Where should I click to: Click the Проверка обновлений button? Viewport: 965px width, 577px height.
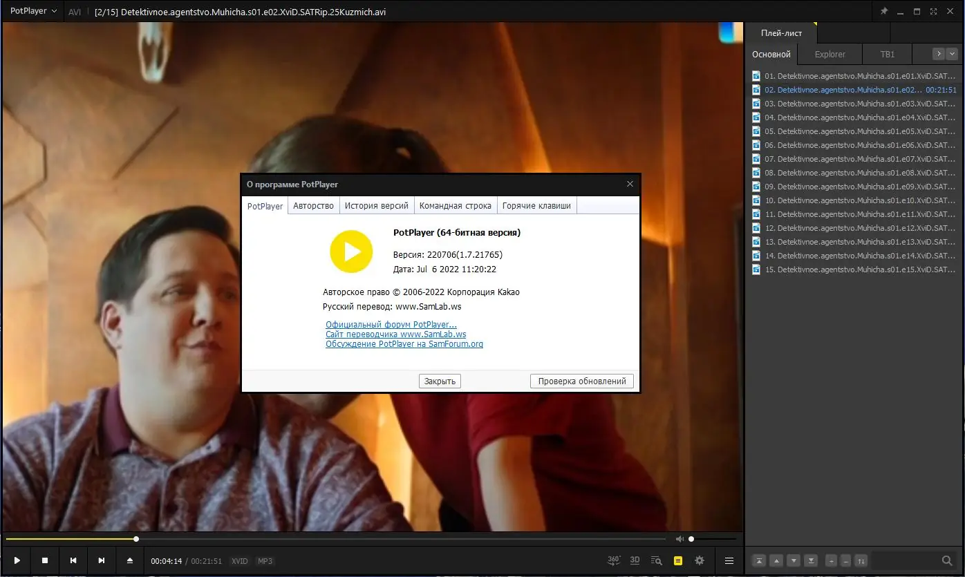[x=582, y=381]
